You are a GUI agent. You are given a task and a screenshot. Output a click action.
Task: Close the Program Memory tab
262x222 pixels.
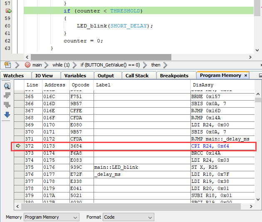coord(246,75)
